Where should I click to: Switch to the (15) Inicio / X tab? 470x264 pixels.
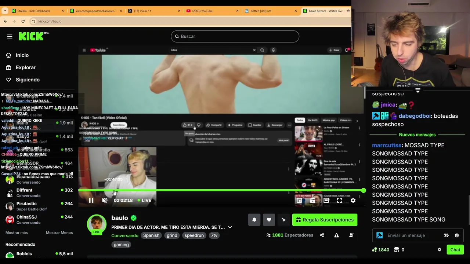point(154,11)
